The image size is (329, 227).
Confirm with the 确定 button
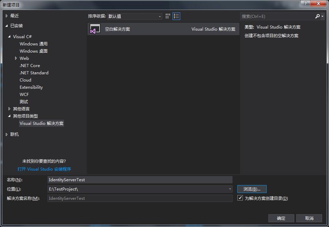point(281,218)
